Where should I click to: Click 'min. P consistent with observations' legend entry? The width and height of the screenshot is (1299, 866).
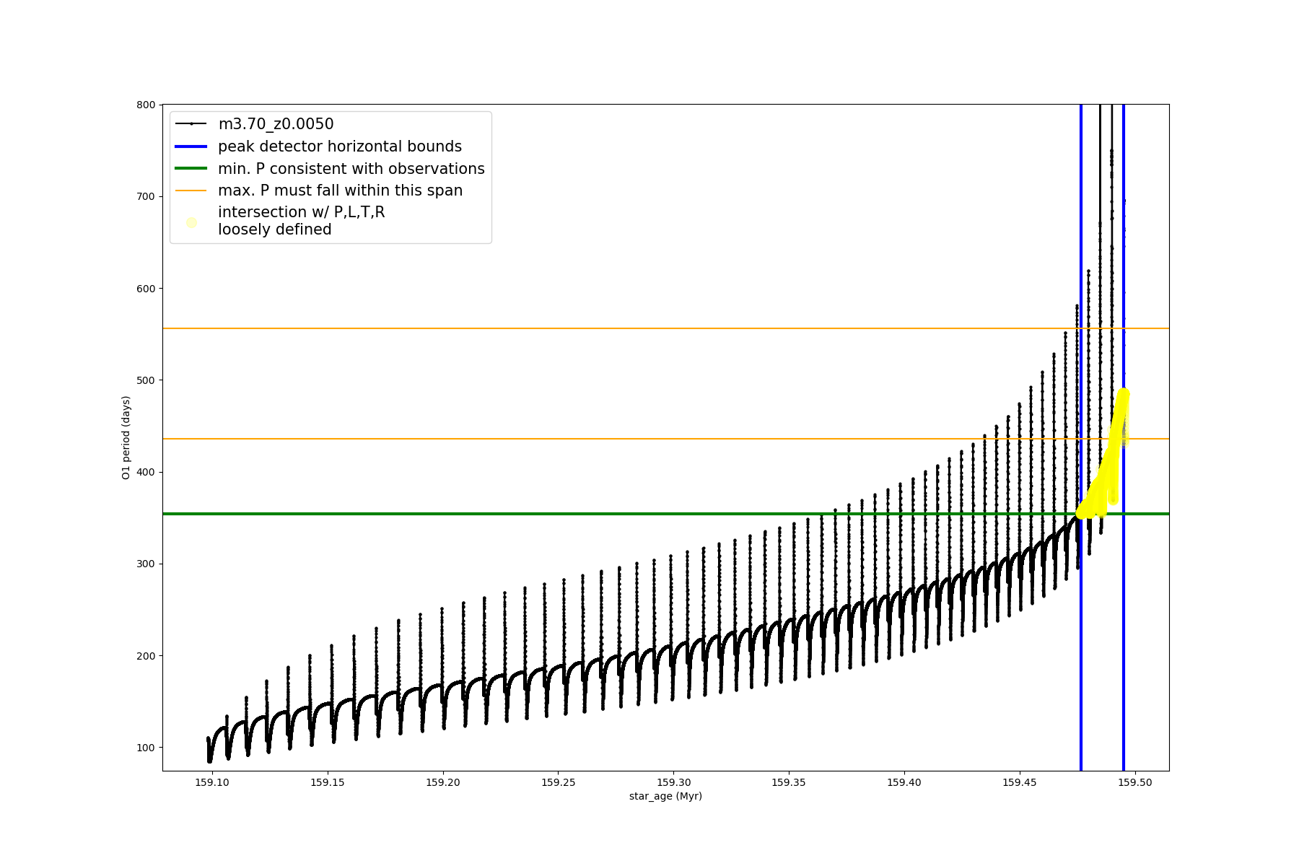(351, 169)
